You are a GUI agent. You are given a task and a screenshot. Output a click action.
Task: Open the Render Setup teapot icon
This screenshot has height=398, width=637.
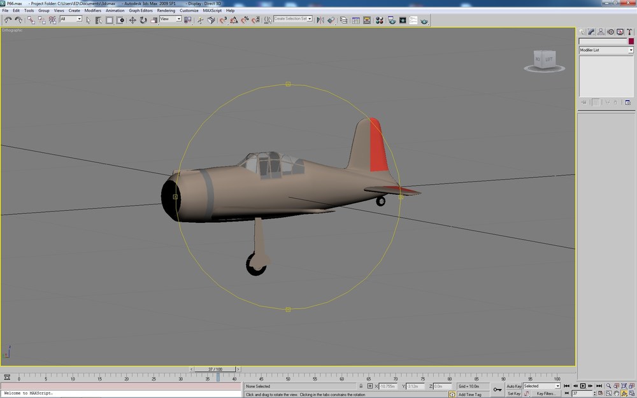pyautogui.click(x=392, y=20)
